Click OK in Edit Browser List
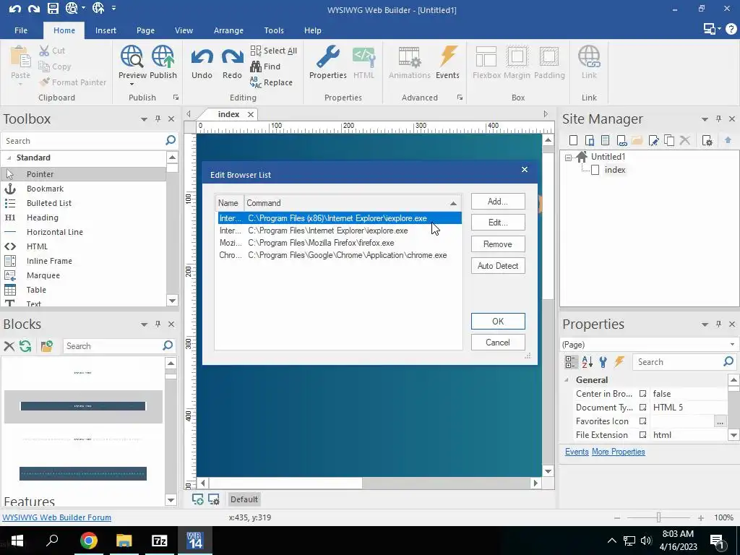 pyautogui.click(x=498, y=322)
